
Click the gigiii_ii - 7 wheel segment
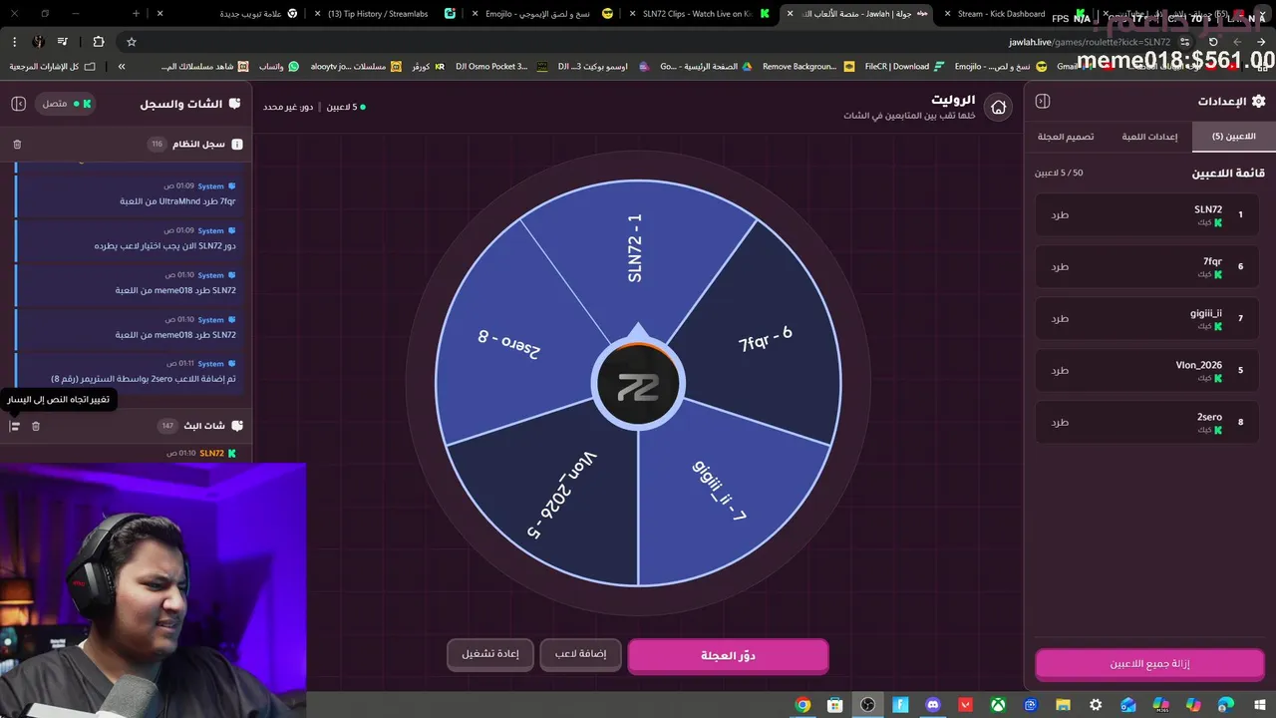[x=720, y=492]
